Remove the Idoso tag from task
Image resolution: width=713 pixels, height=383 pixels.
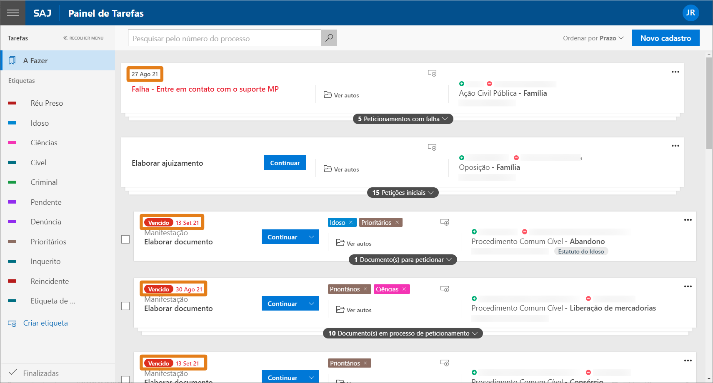(x=351, y=223)
